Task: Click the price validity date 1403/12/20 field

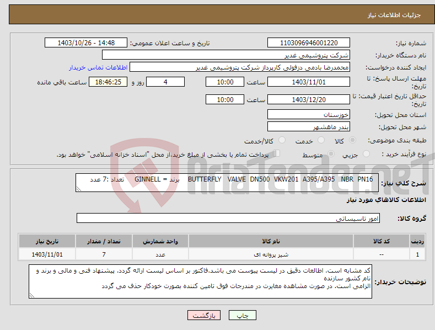Action: [309, 99]
